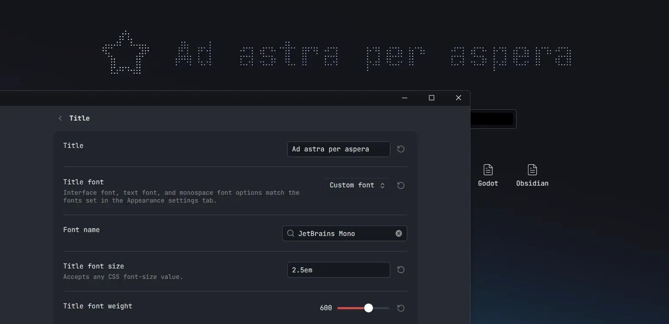The image size is (669, 324).
Task: Click the Title font weight slider handle
Action: pos(369,308)
